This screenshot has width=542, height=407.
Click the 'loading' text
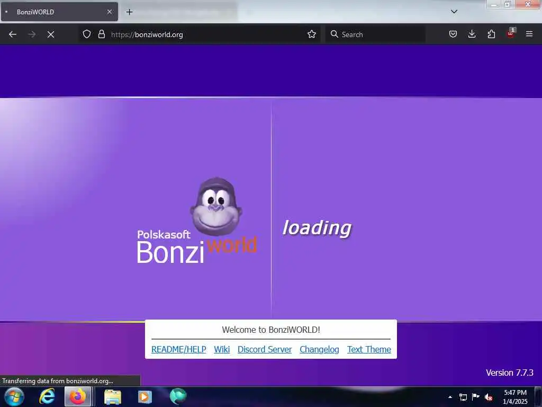point(317,228)
